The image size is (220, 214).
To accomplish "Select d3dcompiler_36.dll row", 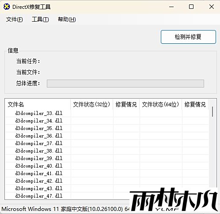I will [107, 136].
